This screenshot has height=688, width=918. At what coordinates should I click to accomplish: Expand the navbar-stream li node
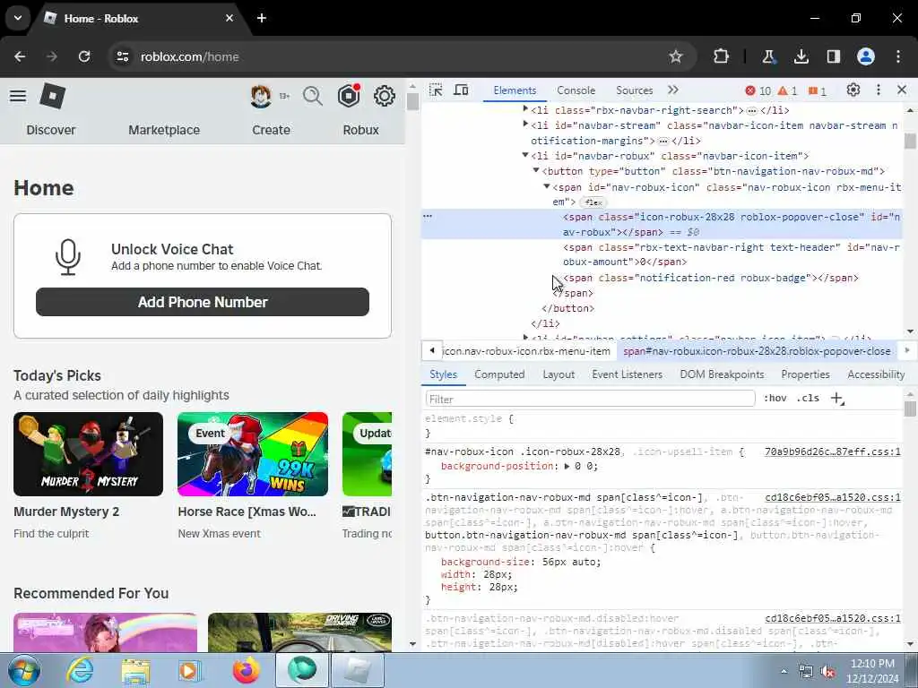coord(525,124)
